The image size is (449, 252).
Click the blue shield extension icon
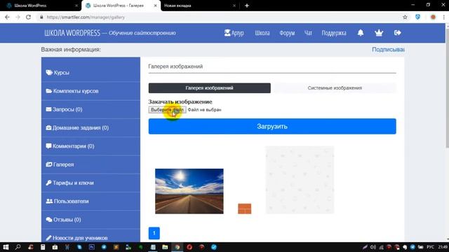[418, 17]
